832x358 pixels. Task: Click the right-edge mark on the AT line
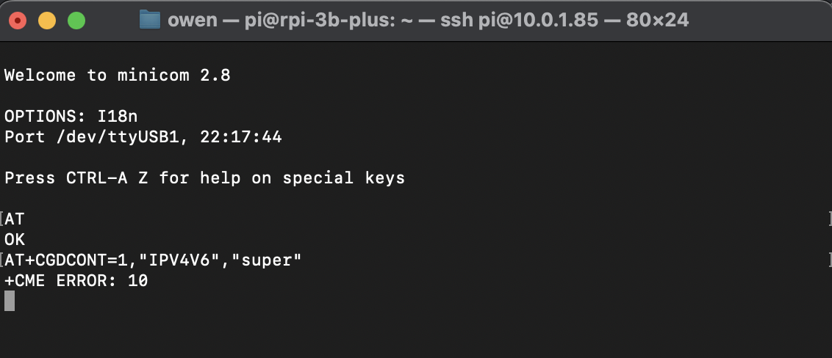(830, 219)
